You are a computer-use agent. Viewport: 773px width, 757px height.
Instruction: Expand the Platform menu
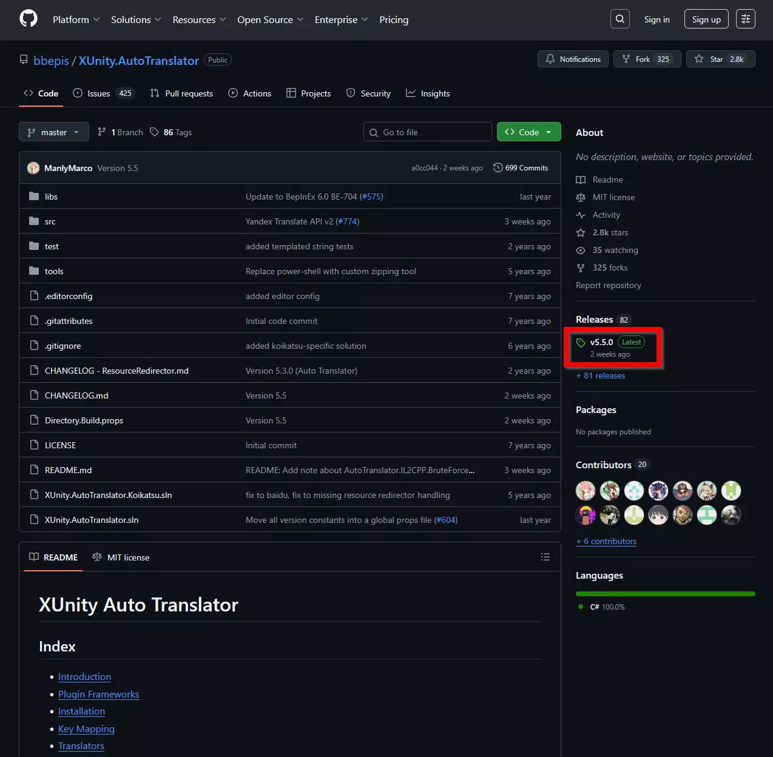coord(76,19)
